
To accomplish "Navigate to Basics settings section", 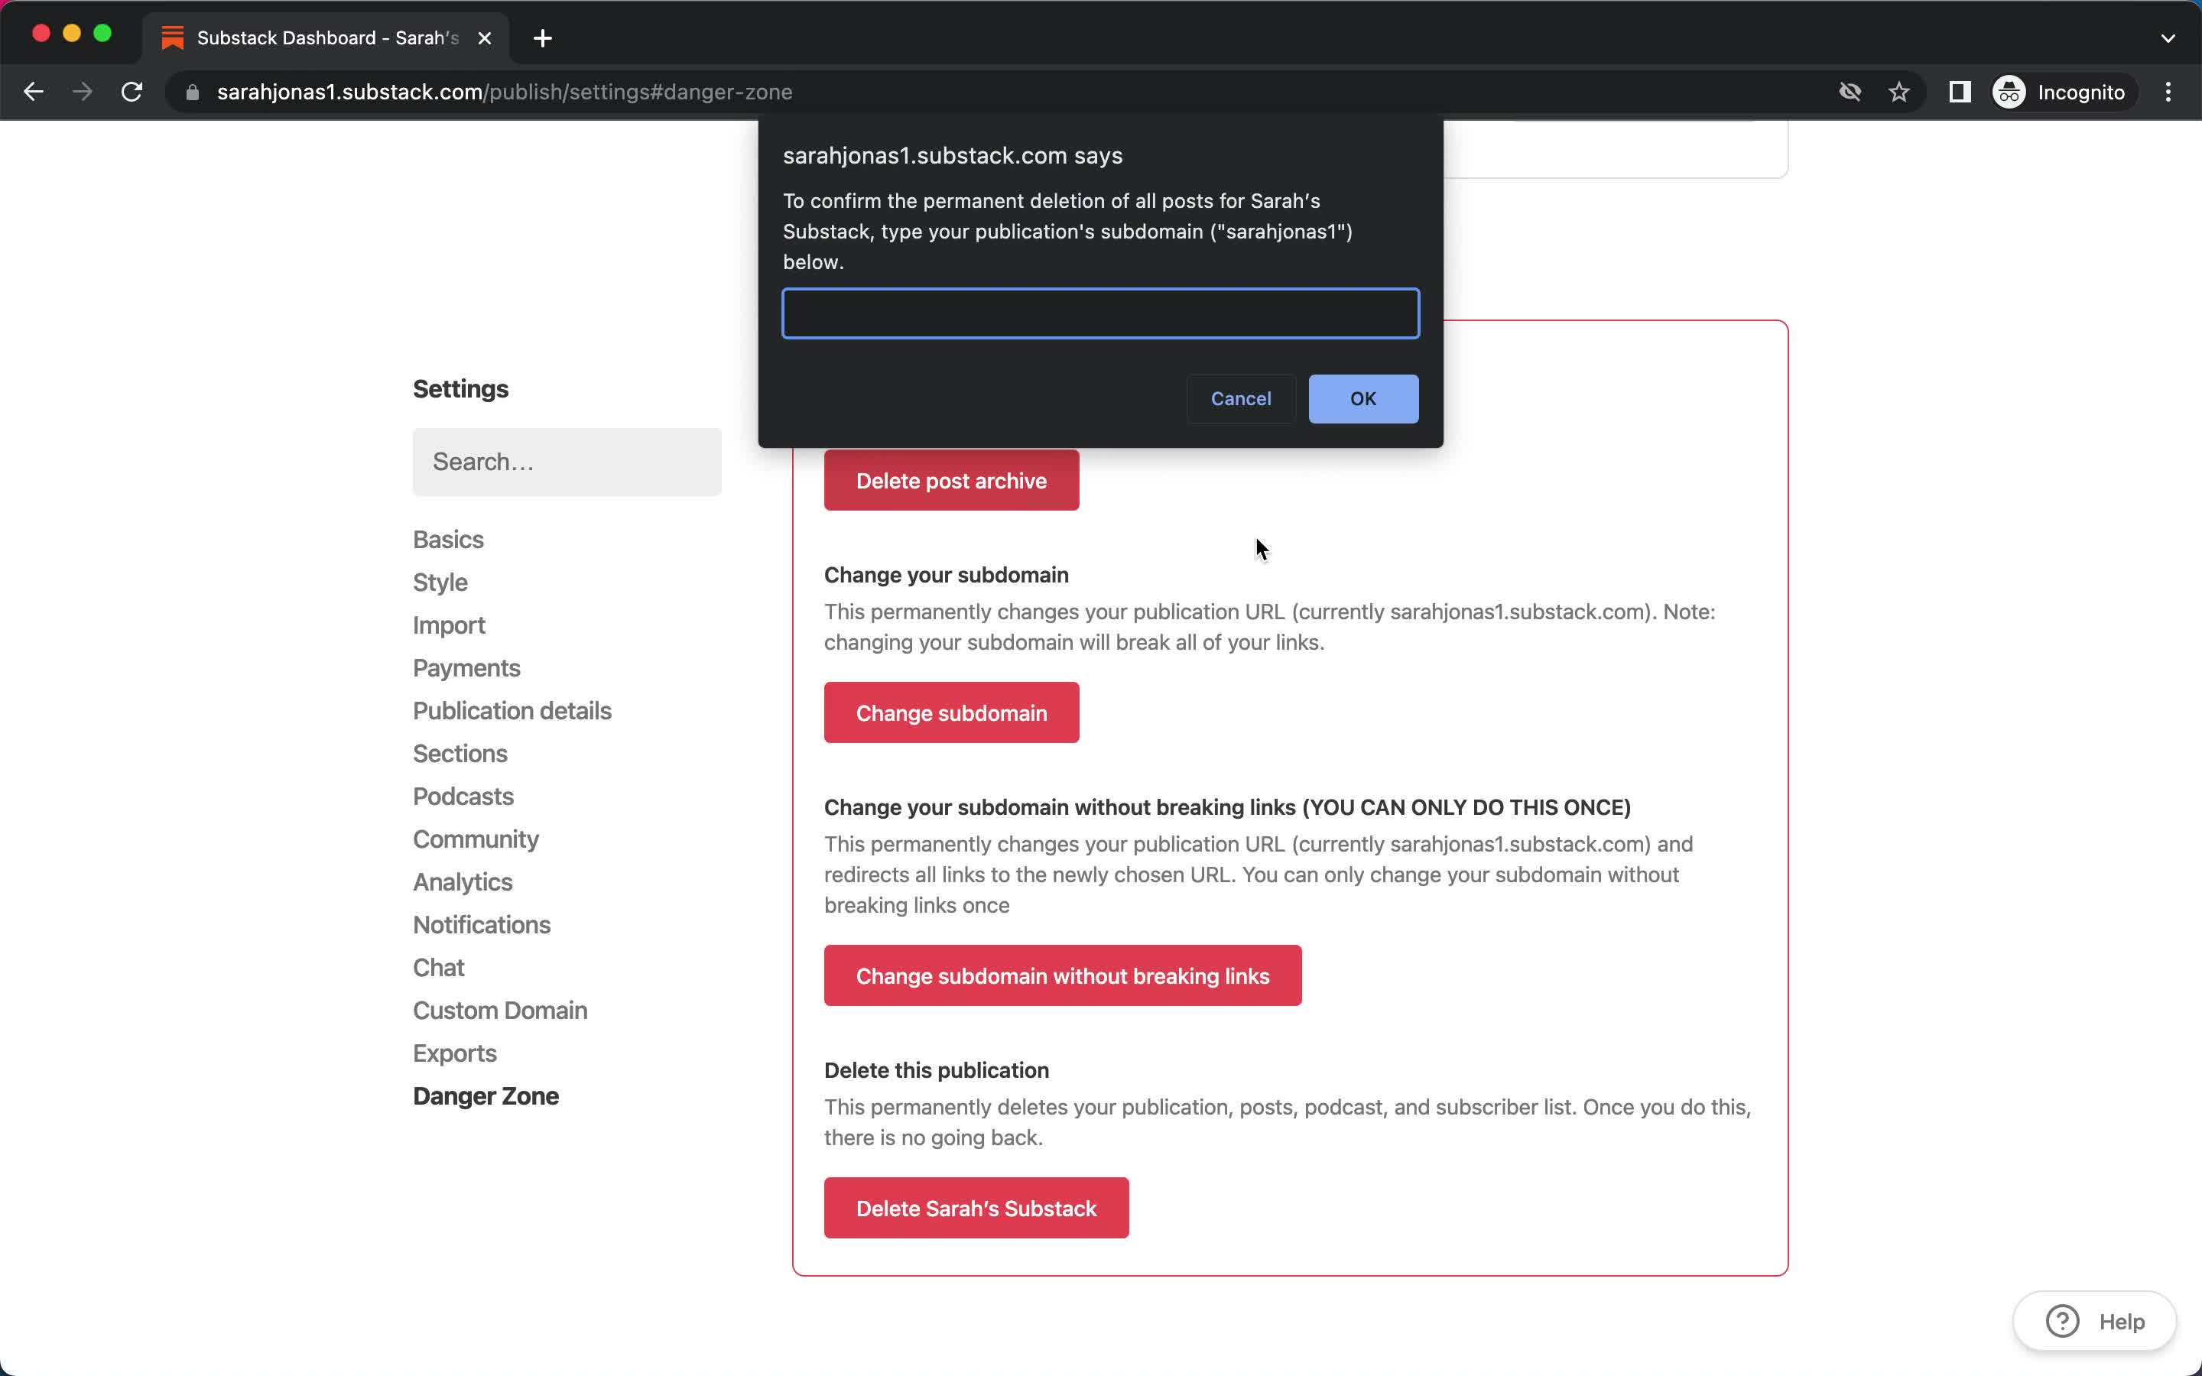I will tap(449, 539).
